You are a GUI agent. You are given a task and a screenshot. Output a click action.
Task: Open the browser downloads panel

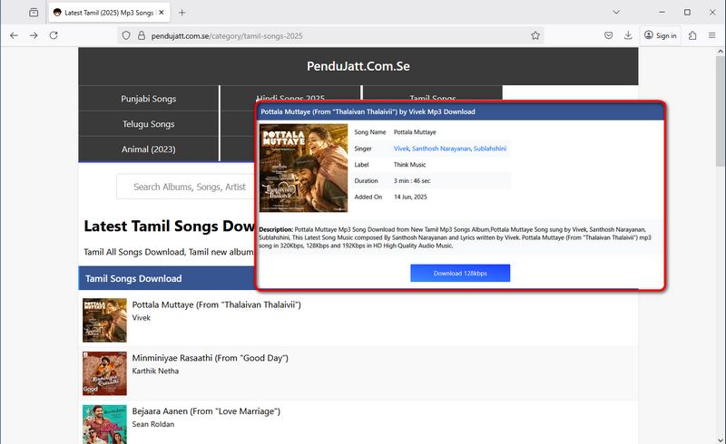pos(628,35)
